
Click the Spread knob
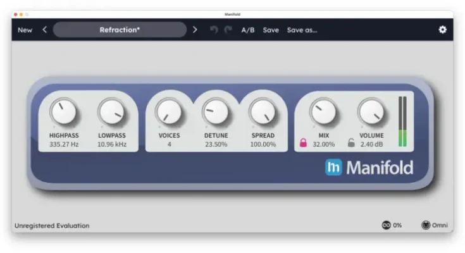coord(263,113)
